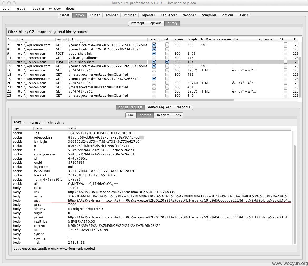Select history row 16 /u/474375951
The height and width of the screenshot is (266, 308).
click(x=152, y=70)
